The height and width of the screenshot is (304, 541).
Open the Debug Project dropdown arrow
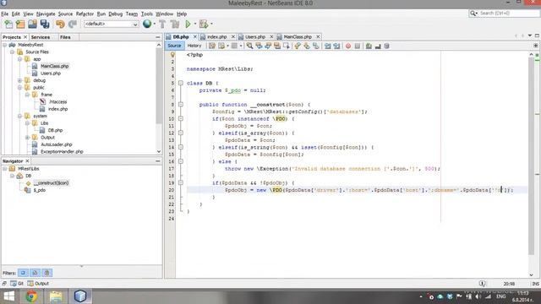pos(211,24)
